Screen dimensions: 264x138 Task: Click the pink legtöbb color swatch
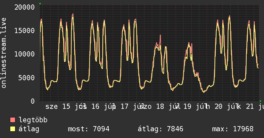(x=12, y=120)
